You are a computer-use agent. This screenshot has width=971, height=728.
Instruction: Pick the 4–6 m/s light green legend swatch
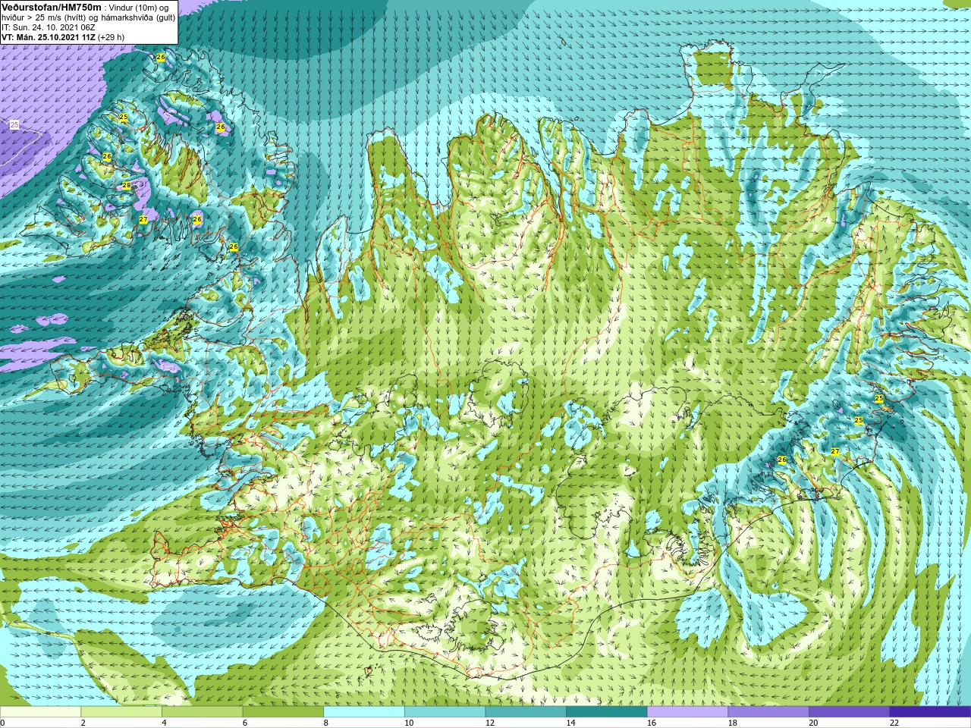pyautogui.click(x=202, y=712)
